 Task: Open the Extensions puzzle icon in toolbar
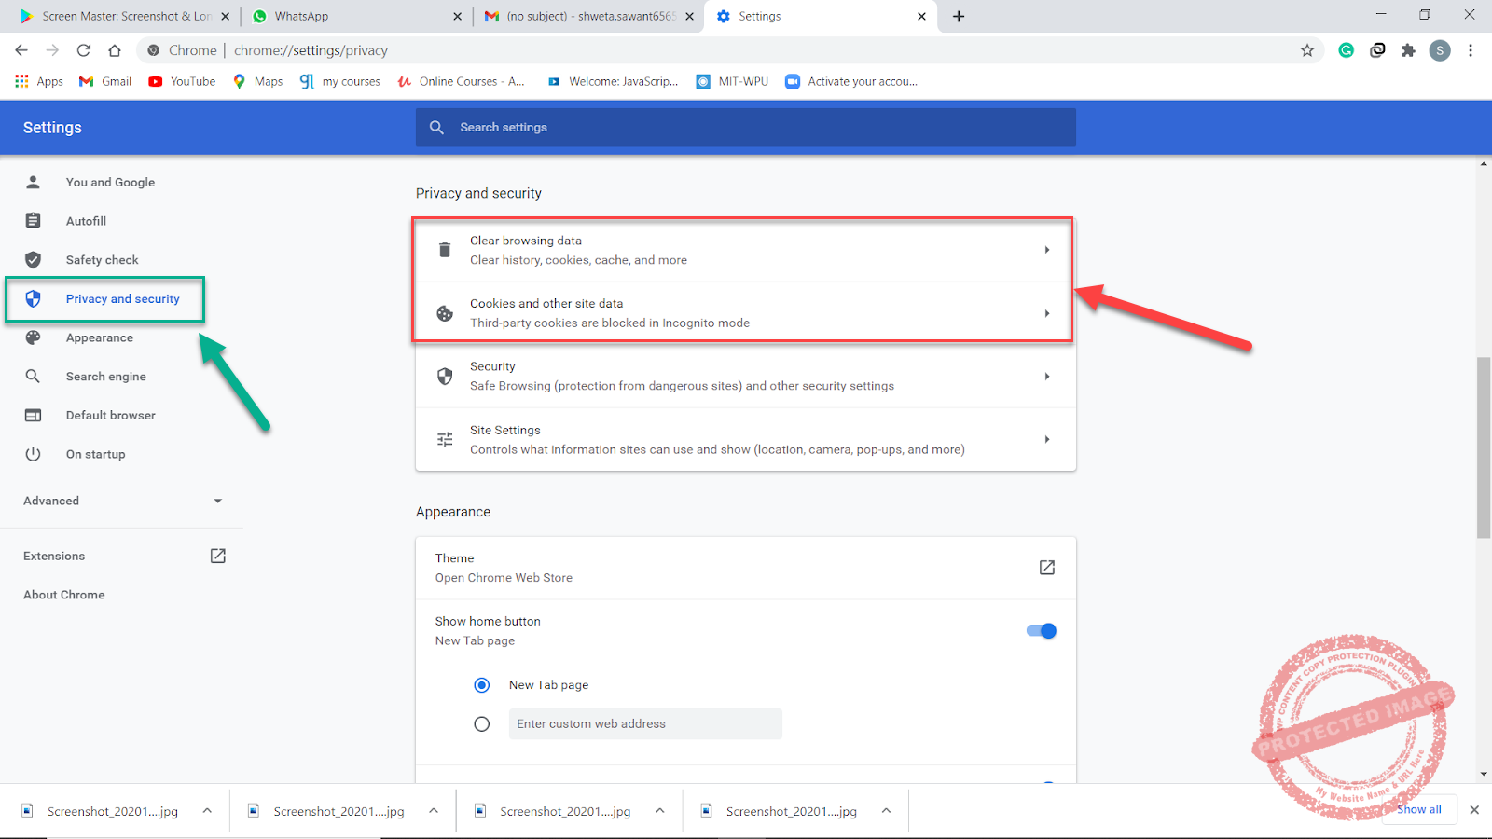pyautogui.click(x=1408, y=50)
